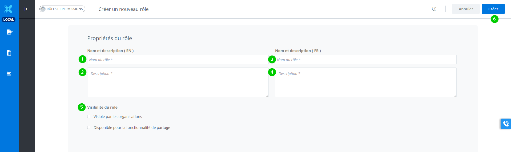Viewport: 511px width, 152px height.
Task: Focus the English Nom du rôle field
Action: 178,60
